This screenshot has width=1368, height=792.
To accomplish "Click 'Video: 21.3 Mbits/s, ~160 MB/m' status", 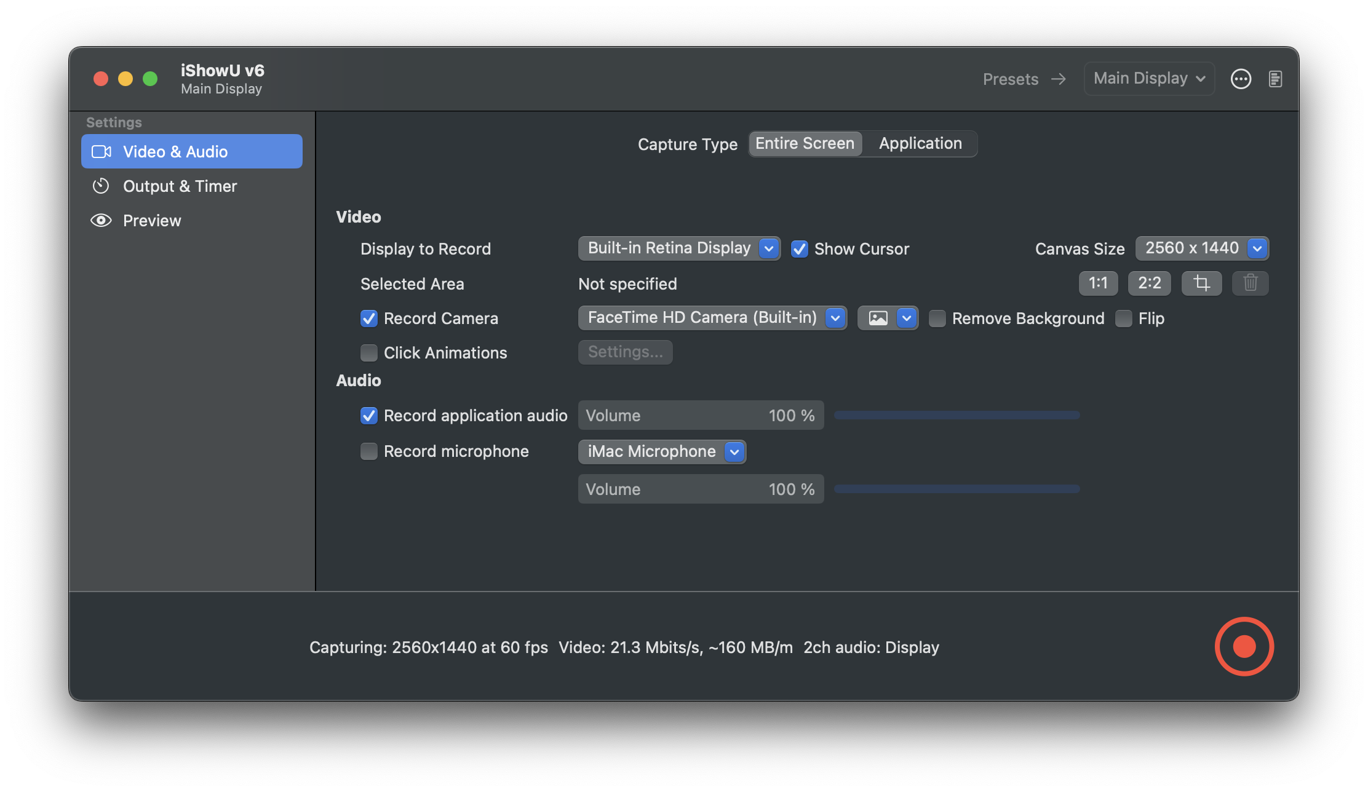I will coord(675,647).
